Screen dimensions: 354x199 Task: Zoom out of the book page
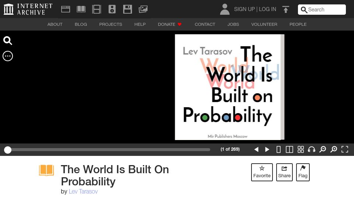click(323, 149)
